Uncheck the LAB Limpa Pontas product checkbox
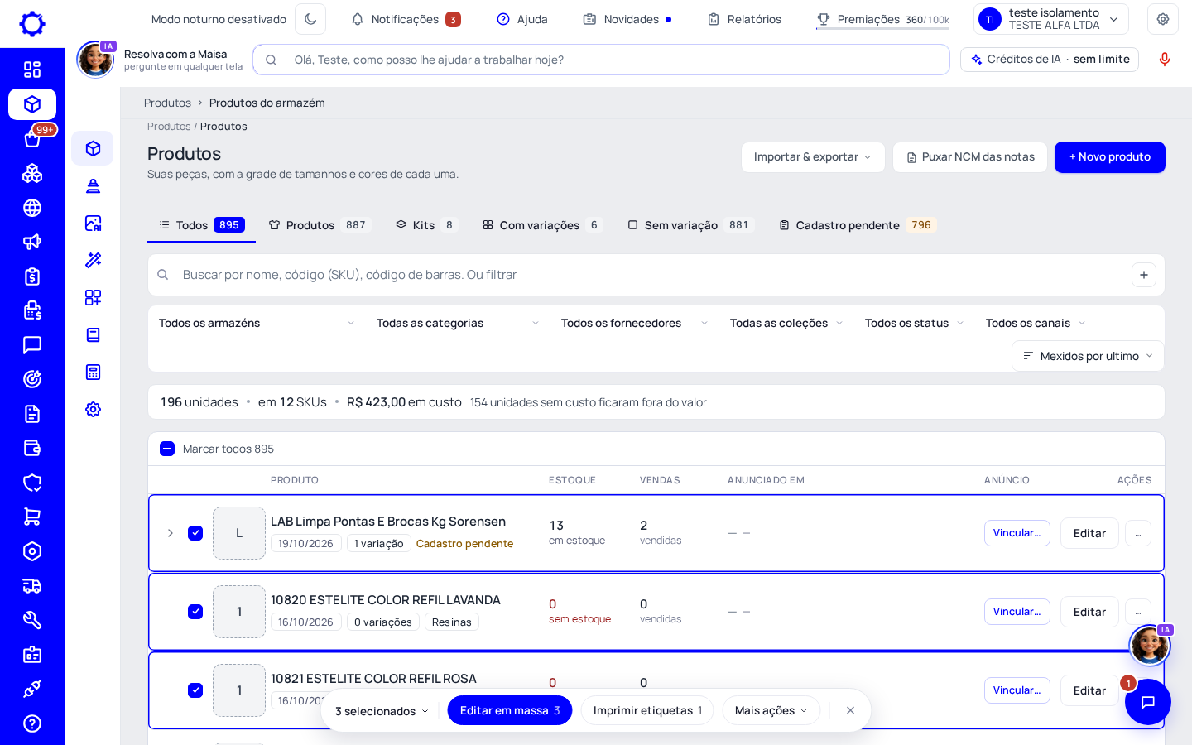Image resolution: width=1192 pixels, height=745 pixels. click(195, 533)
